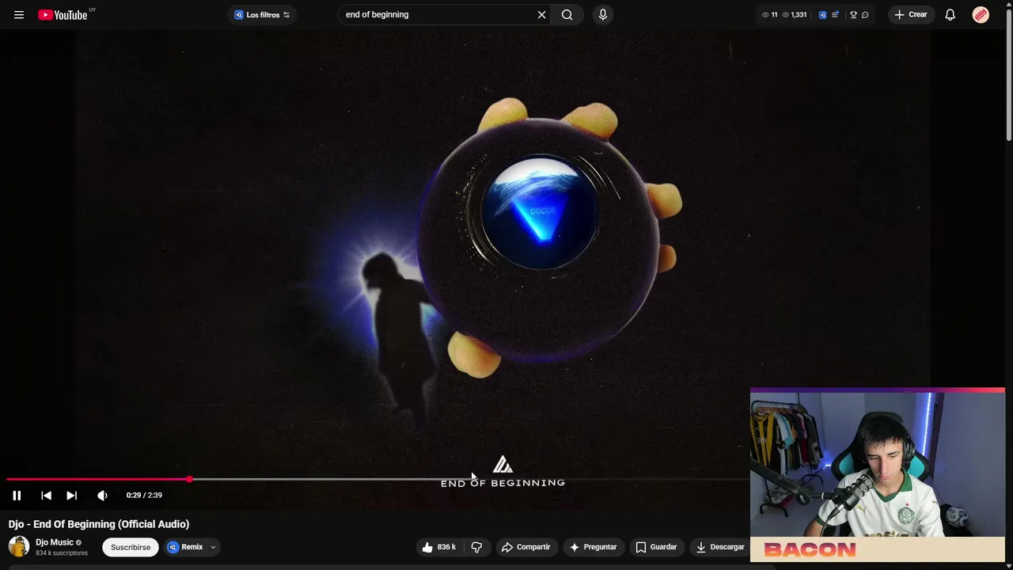Viewport: 1013px width, 570px height.
Task: Open the Los filtros extension filter button
Action: pos(262,14)
